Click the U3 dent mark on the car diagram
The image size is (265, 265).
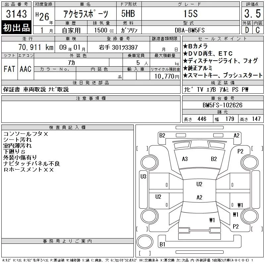(143, 177)
